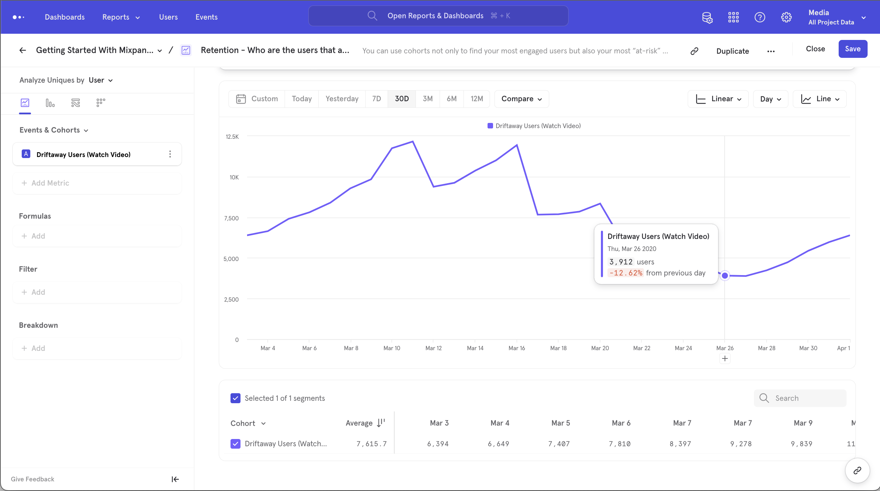Select the 12M date range
880x491 pixels.
(x=477, y=99)
